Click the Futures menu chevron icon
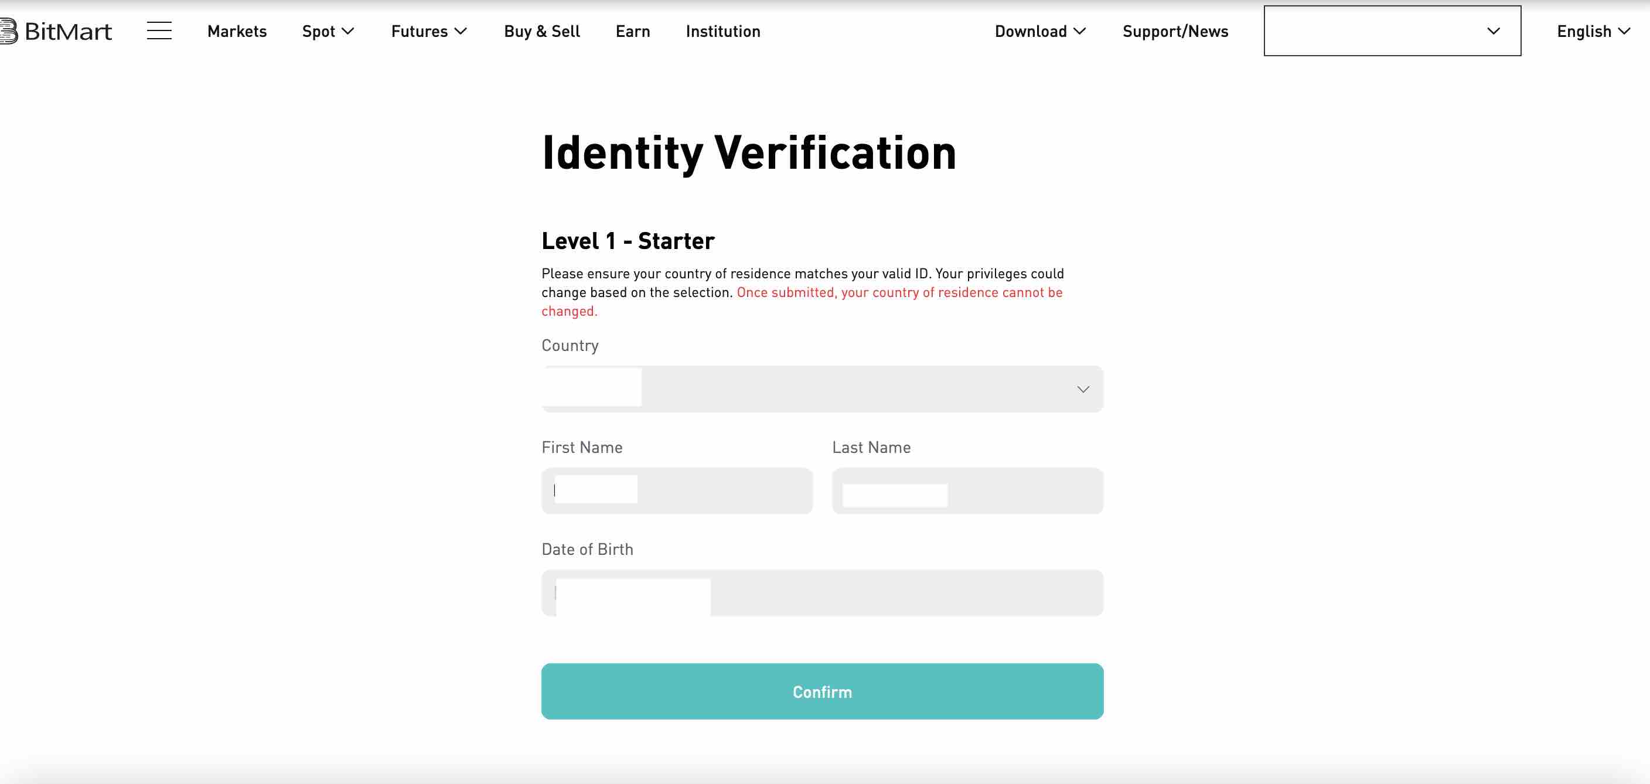Image resolution: width=1650 pixels, height=784 pixels. (461, 30)
